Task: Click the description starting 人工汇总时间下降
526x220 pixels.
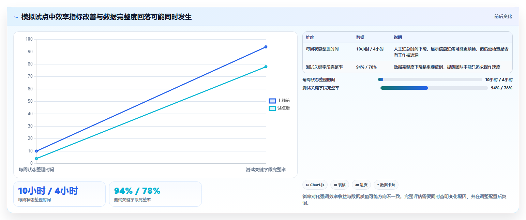Action: [451, 52]
